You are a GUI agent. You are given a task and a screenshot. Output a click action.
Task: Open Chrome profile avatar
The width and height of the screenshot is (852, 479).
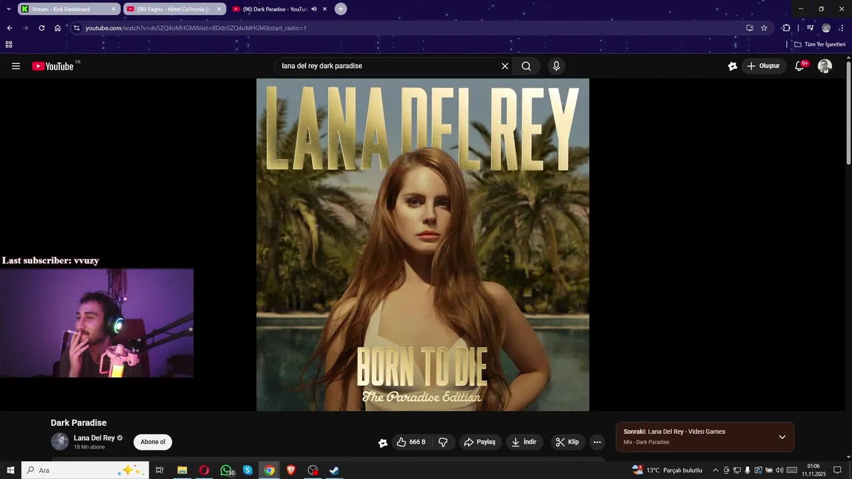pyautogui.click(x=826, y=28)
